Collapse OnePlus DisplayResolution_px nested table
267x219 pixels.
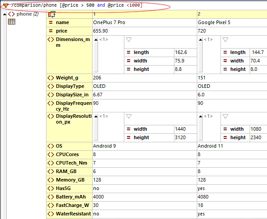[96, 116]
